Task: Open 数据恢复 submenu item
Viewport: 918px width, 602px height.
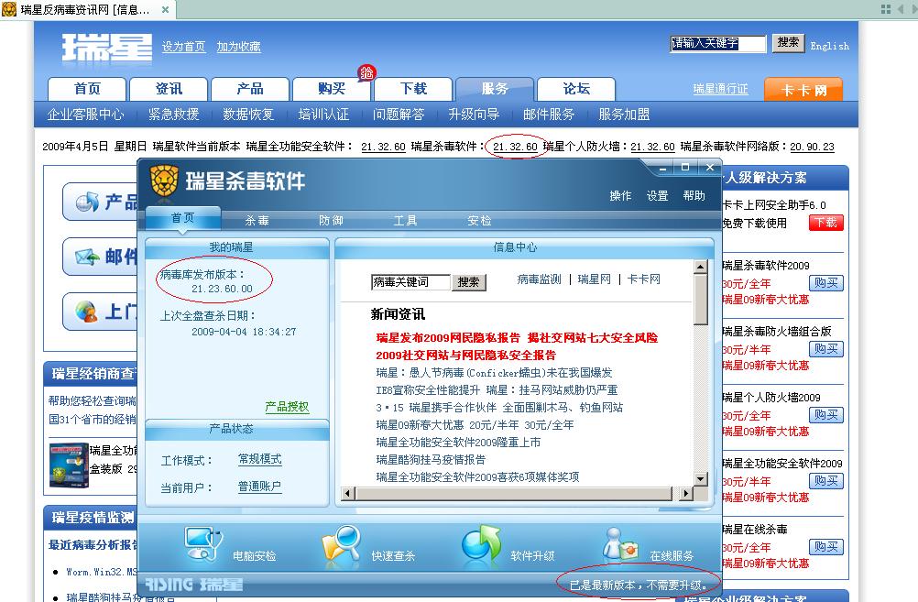Action: click(249, 115)
